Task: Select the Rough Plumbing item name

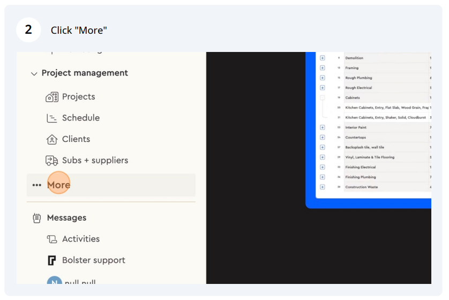Action: point(358,78)
